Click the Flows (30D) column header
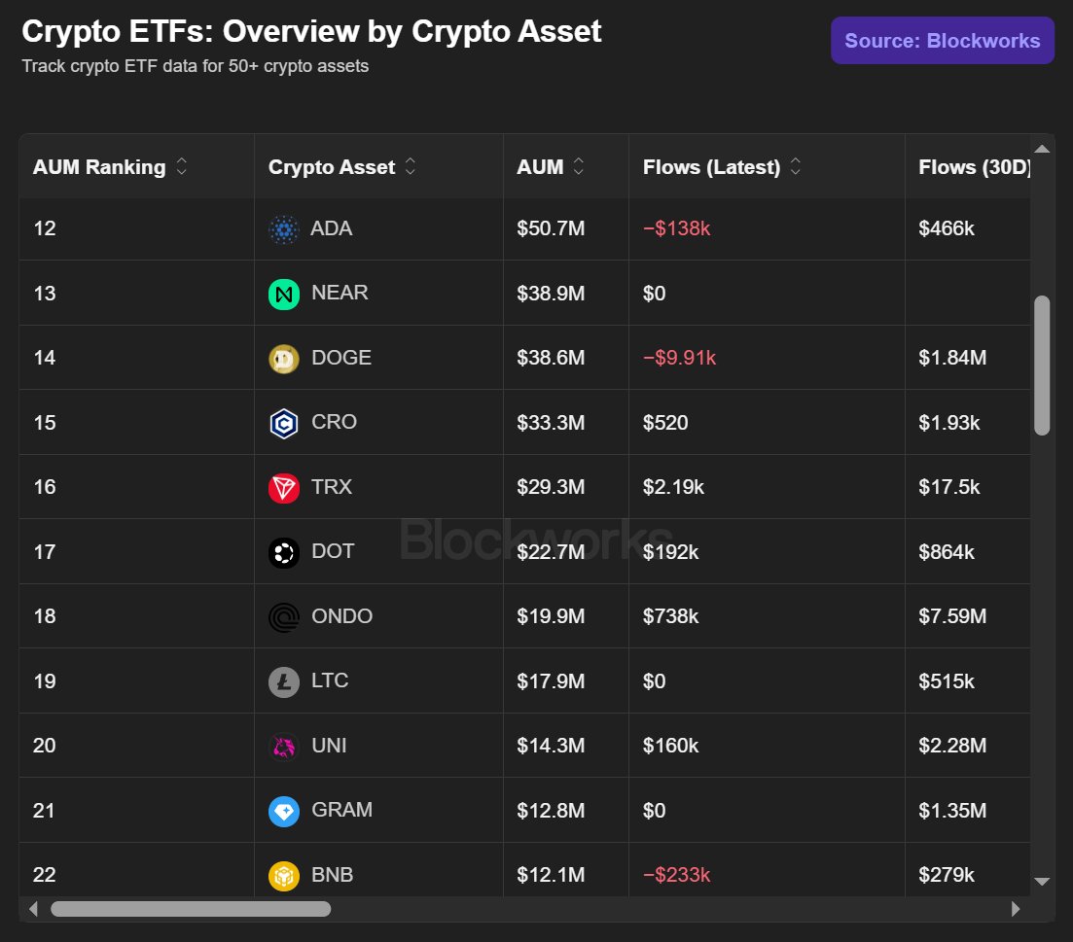Image resolution: width=1073 pixels, height=942 pixels. (974, 167)
